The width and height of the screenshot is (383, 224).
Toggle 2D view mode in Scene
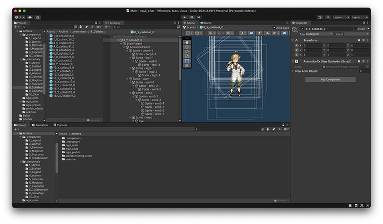tap(251, 33)
